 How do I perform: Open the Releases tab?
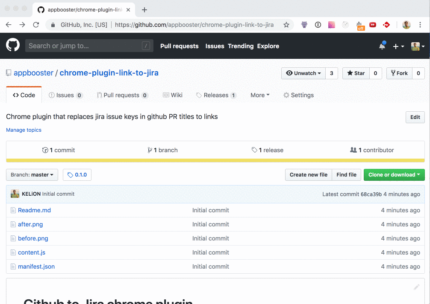(x=216, y=95)
